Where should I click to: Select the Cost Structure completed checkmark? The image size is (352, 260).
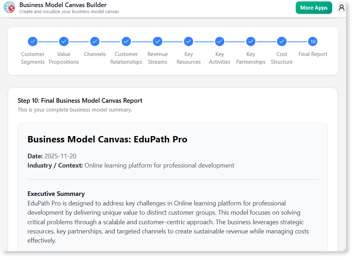click(282, 41)
